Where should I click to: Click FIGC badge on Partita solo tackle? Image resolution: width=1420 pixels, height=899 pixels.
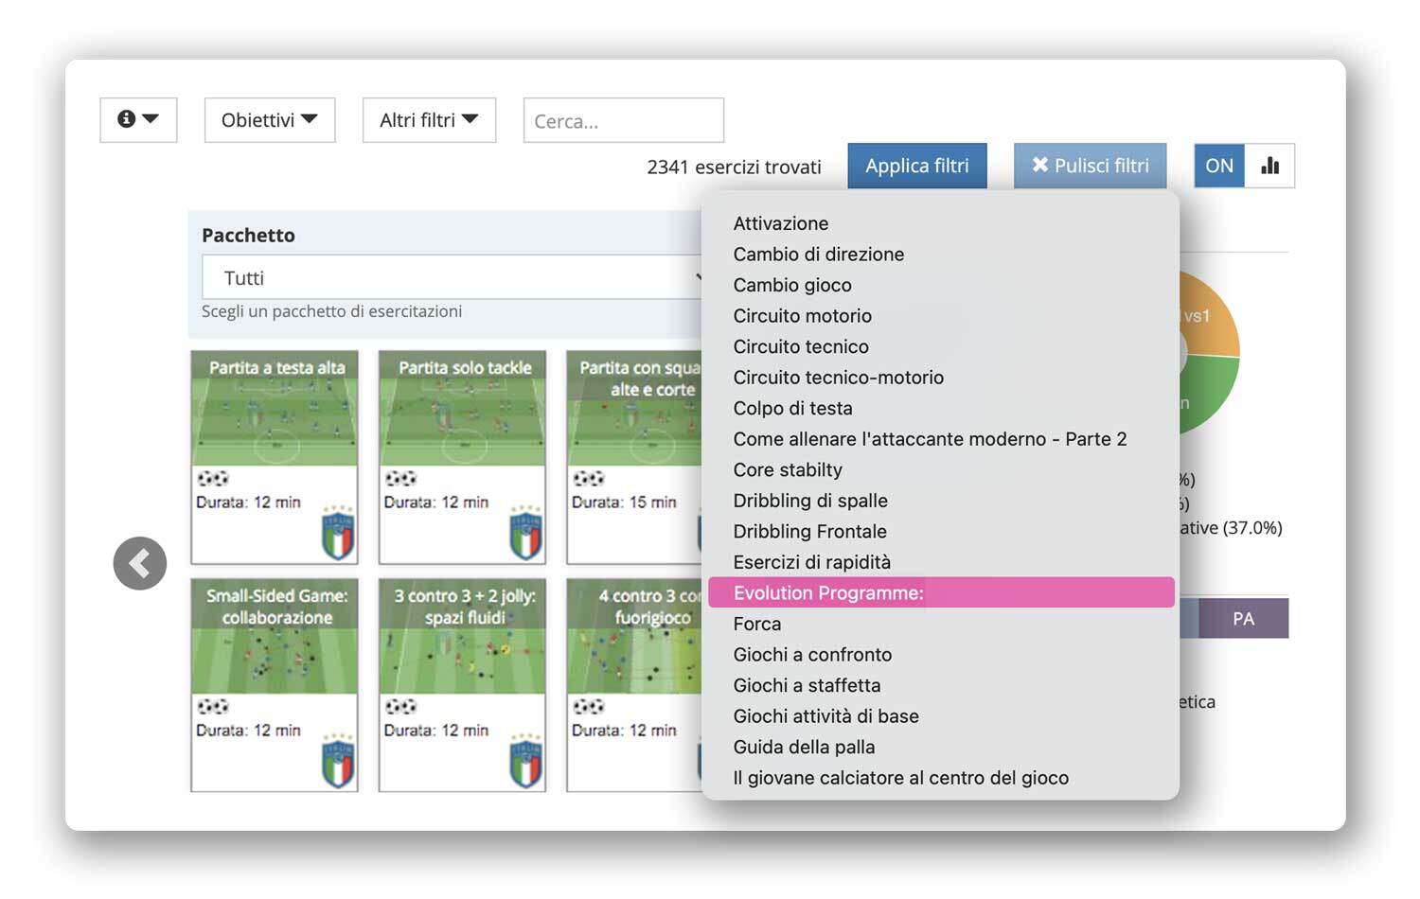(x=525, y=535)
